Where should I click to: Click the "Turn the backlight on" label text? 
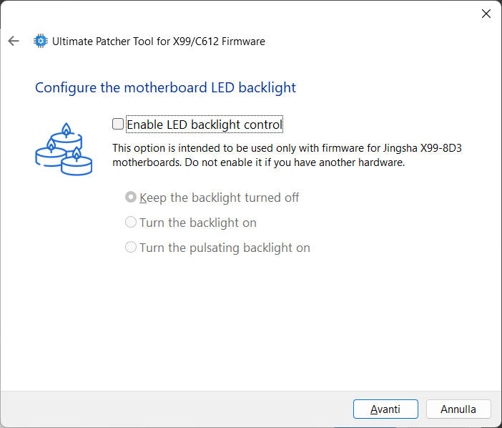[198, 223]
